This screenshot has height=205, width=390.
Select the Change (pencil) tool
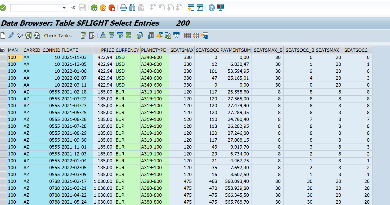click(11, 35)
